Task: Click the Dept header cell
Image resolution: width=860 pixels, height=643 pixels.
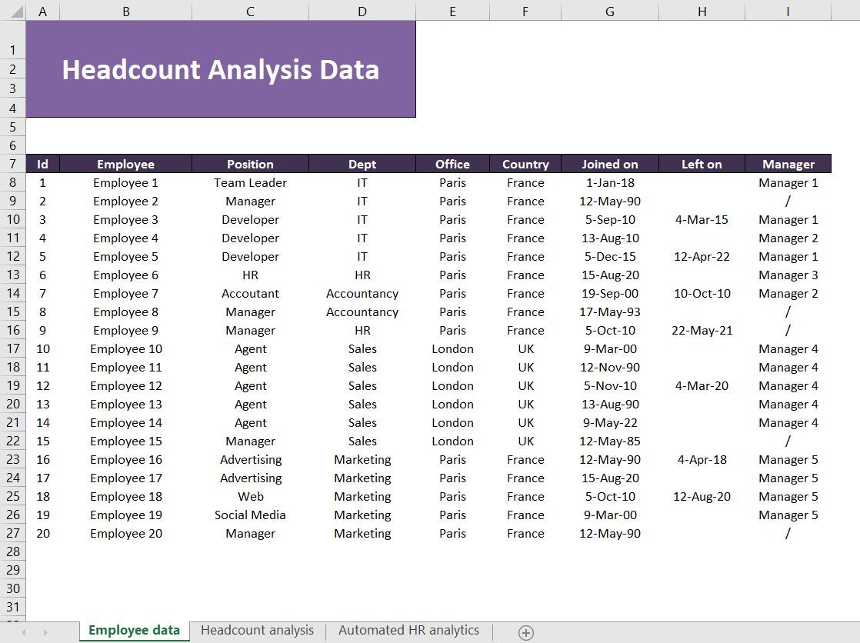Action: pos(362,164)
